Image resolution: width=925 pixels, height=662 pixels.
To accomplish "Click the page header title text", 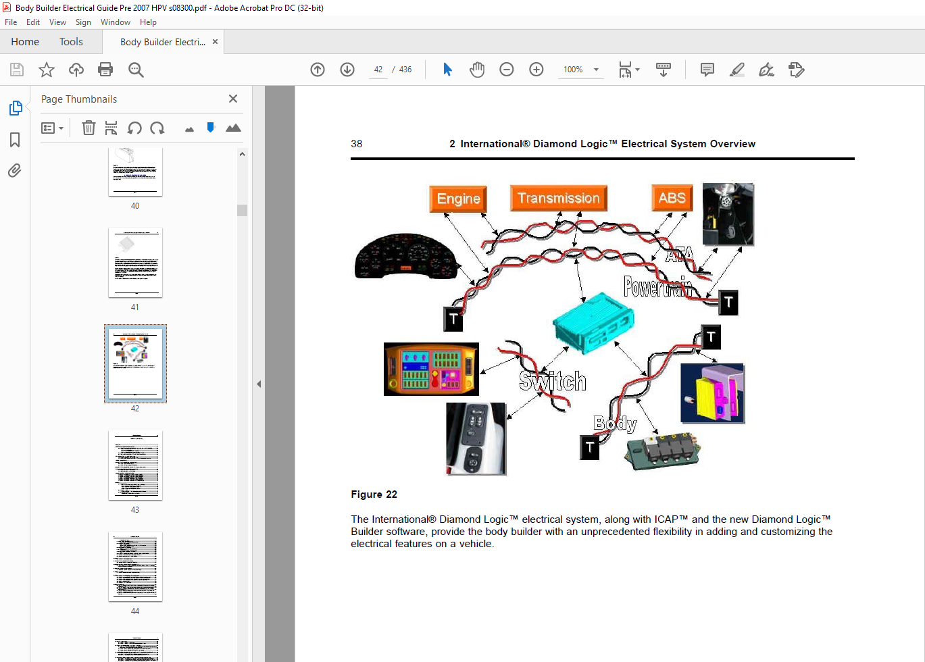I will 603,144.
